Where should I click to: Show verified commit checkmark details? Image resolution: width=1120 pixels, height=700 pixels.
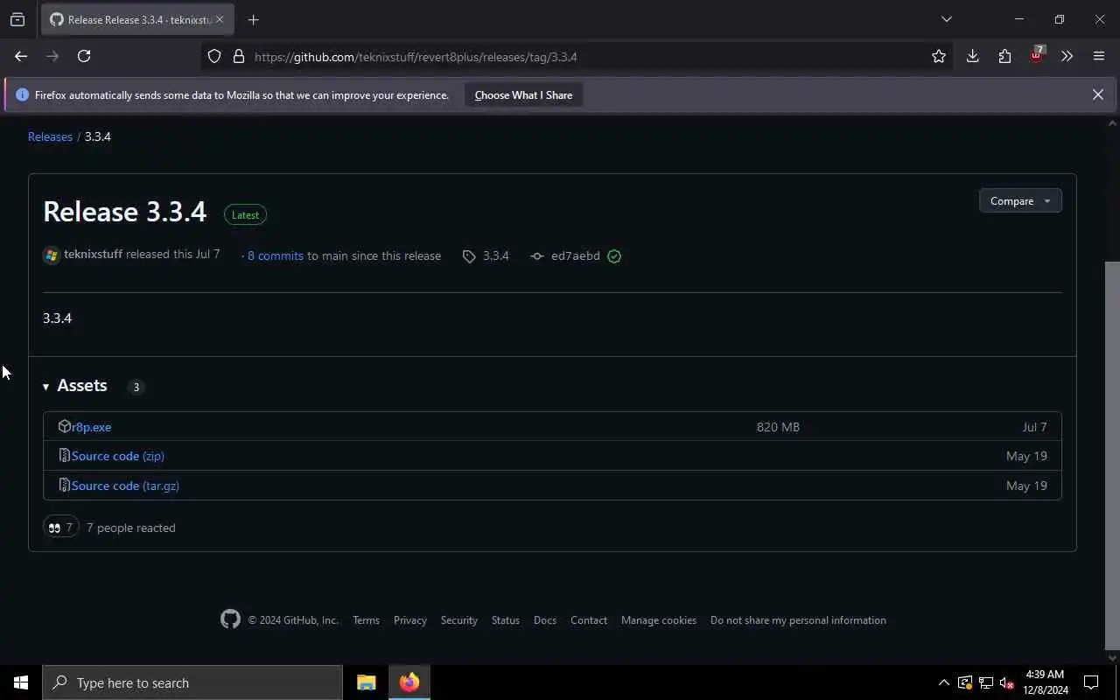pos(614,256)
